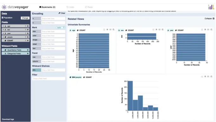Click the size shelf drop field
216x122 pixels.
pos(53,31)
